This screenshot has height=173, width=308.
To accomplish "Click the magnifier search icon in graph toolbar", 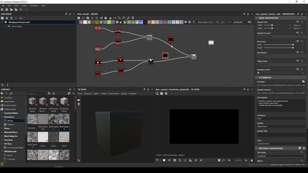I will (97, 18).
